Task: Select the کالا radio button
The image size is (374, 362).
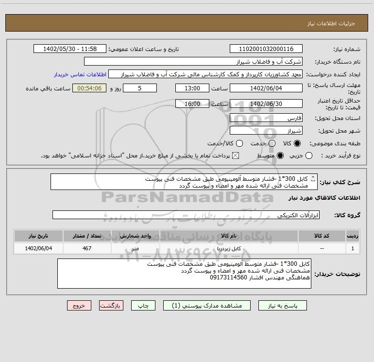Action: point(297,143)
